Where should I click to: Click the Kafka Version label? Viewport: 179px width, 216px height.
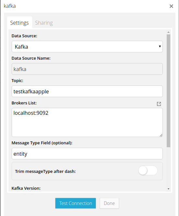coord(26,188)
